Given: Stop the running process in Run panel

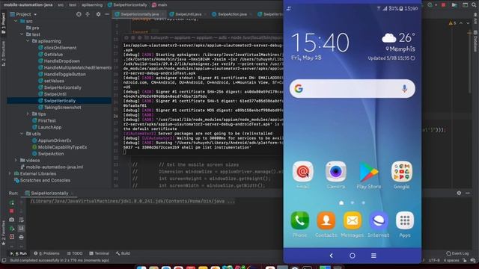Looking at the screenshot, I should click(12, 211).
